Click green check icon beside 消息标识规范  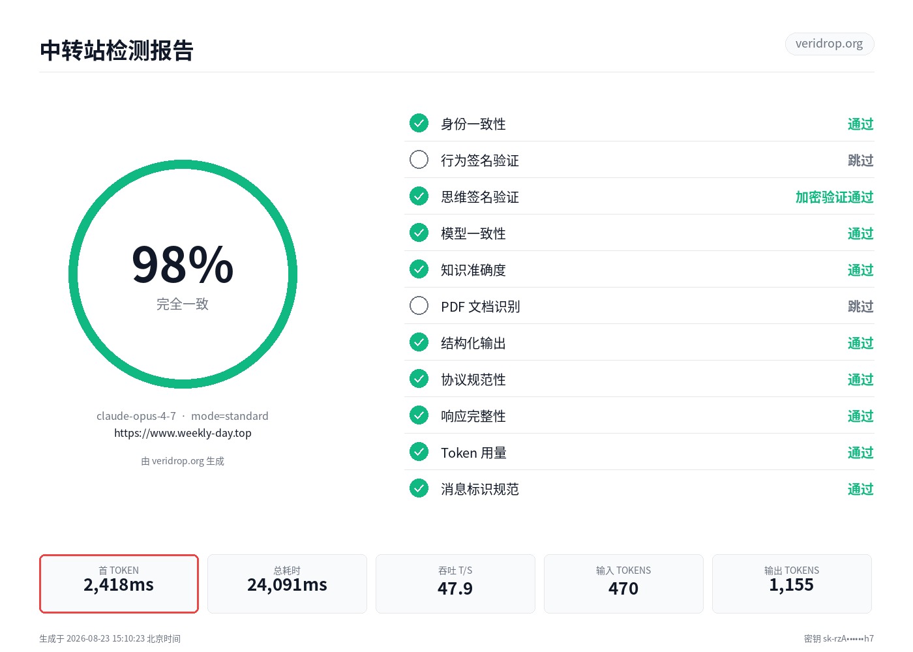(419, 488)
